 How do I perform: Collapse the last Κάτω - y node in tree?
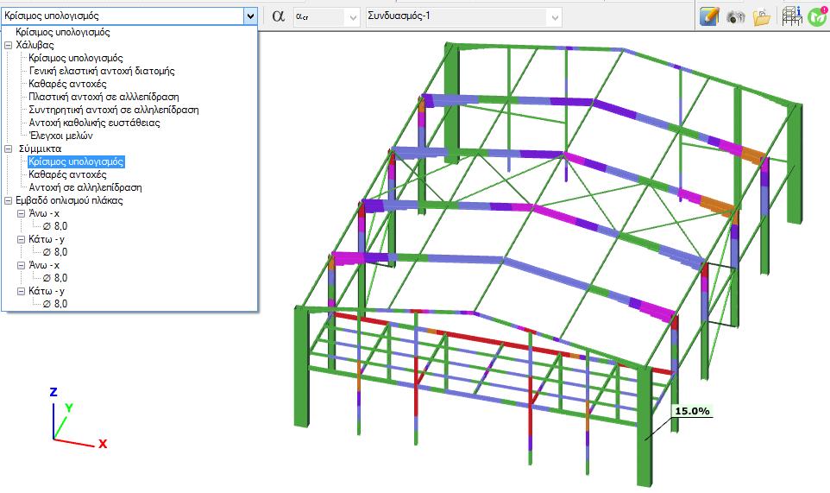click(x=21, y=291)
